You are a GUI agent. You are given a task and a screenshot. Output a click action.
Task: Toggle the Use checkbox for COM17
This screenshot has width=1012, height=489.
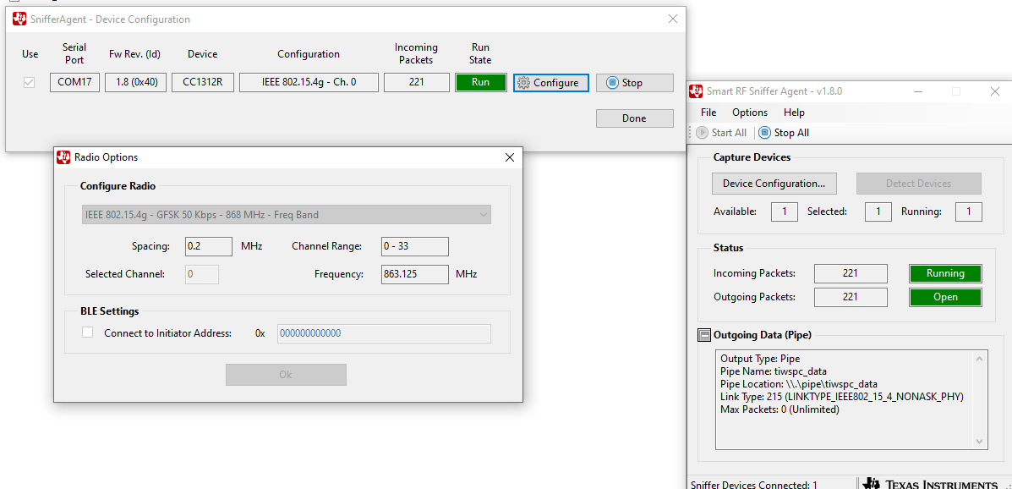click(29, 83)
